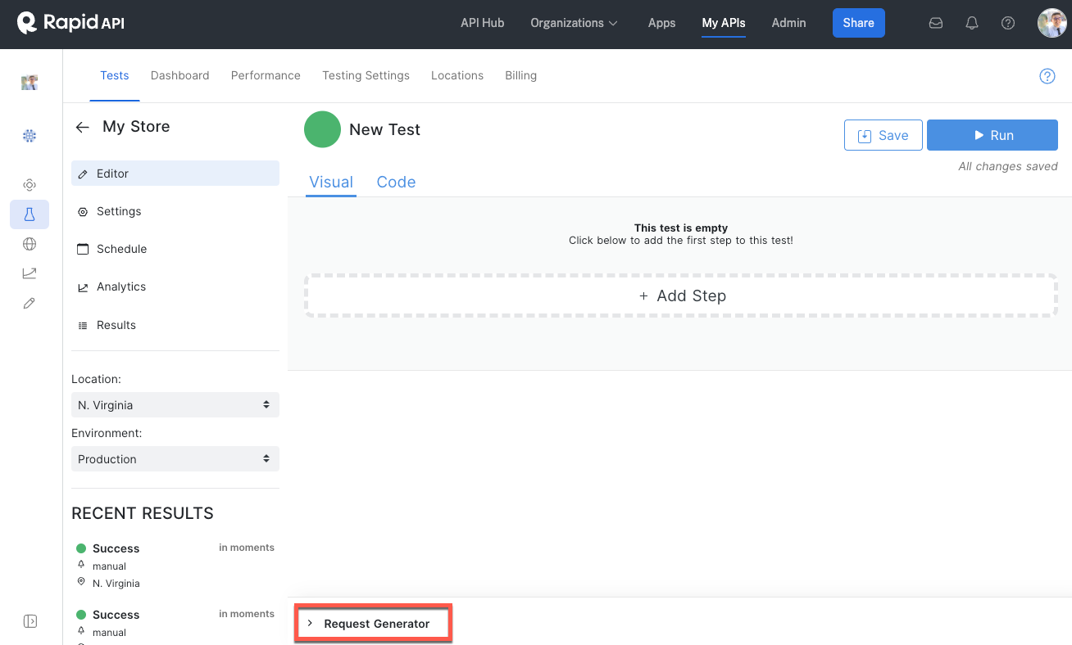Click the RECENT RESULTS heading
The image size is (1072, 645).
(x=143, y=513)
